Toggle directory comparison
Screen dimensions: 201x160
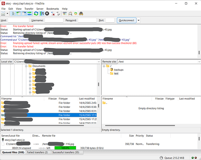pyautogui.click(x=70, y=13)
